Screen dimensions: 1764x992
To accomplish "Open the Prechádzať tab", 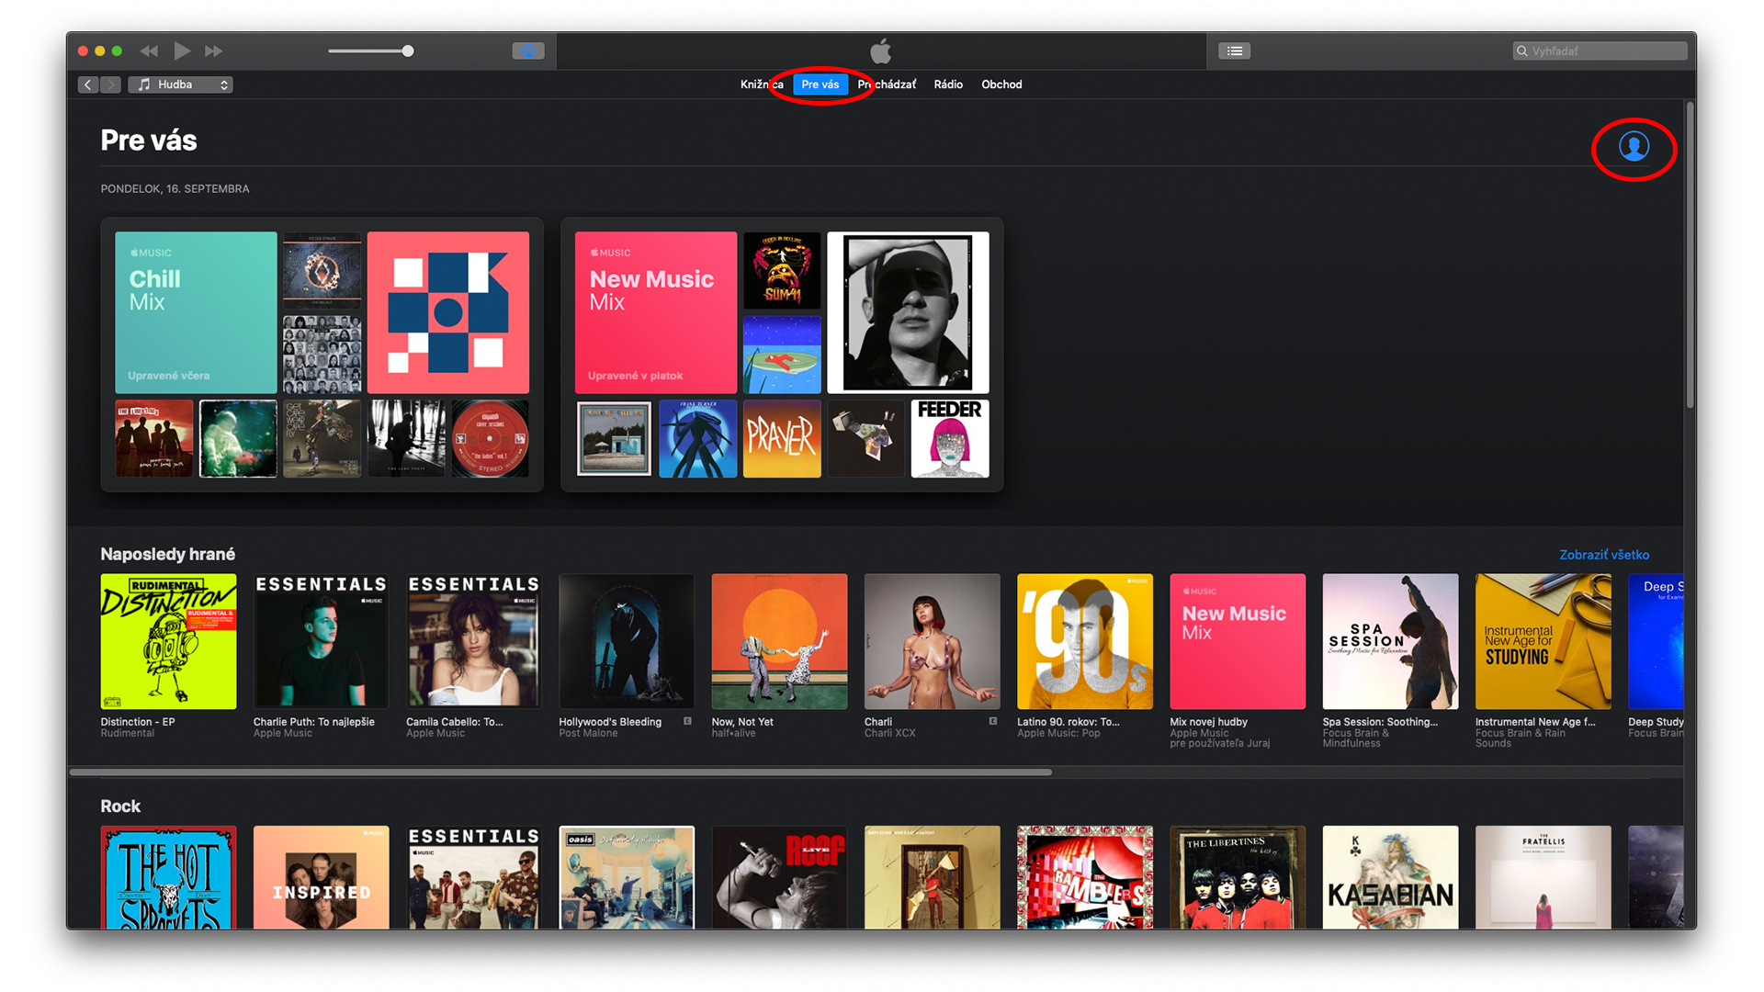I will [887, 85].
